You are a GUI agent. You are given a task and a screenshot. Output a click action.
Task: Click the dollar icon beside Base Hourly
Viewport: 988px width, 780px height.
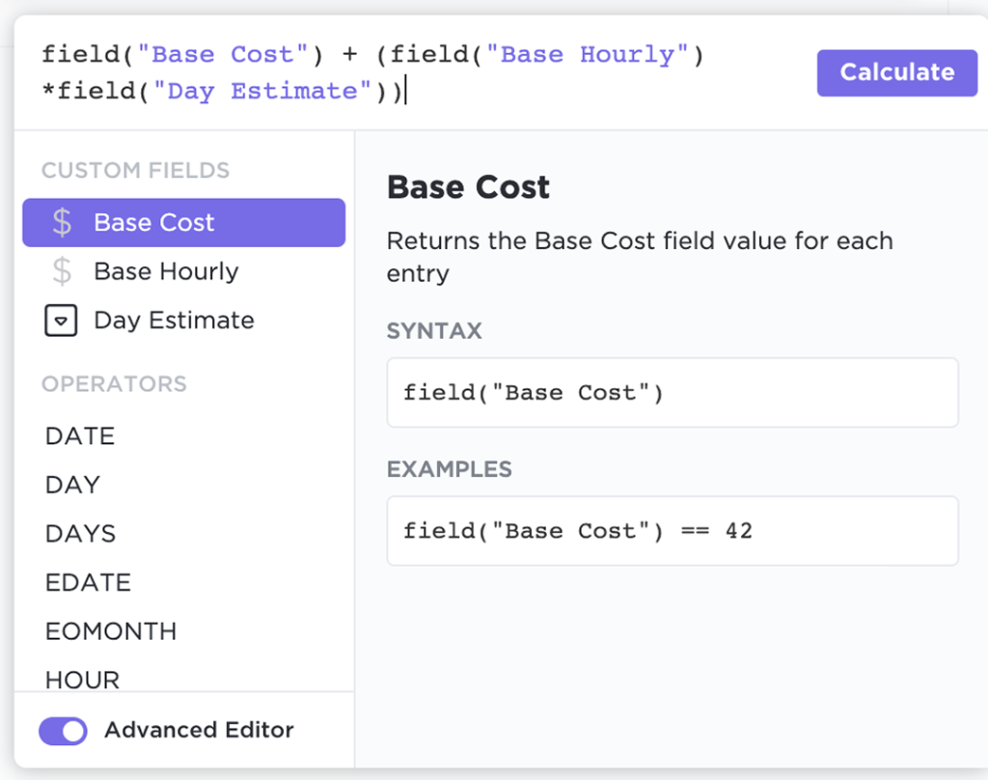[62, 272]
